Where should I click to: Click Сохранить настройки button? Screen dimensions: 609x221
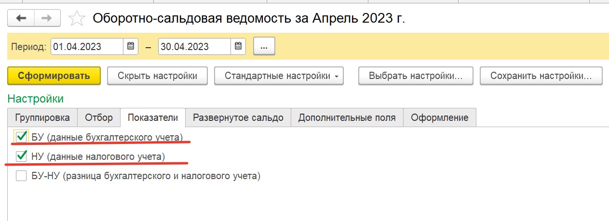point(541,76)
